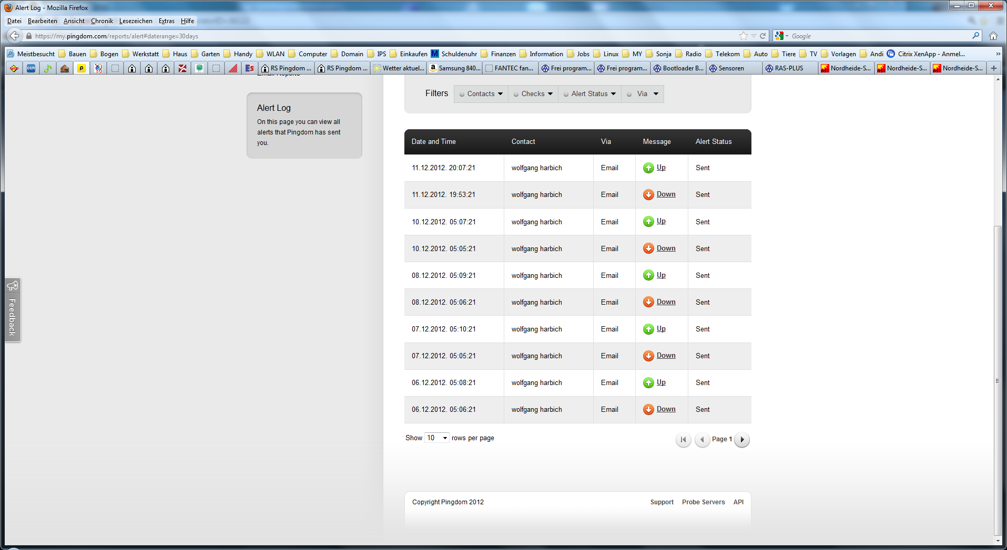Switch to the pinned yellow P tab
1007x550 pixels.
pyautogui.click(x=82, y=68)
